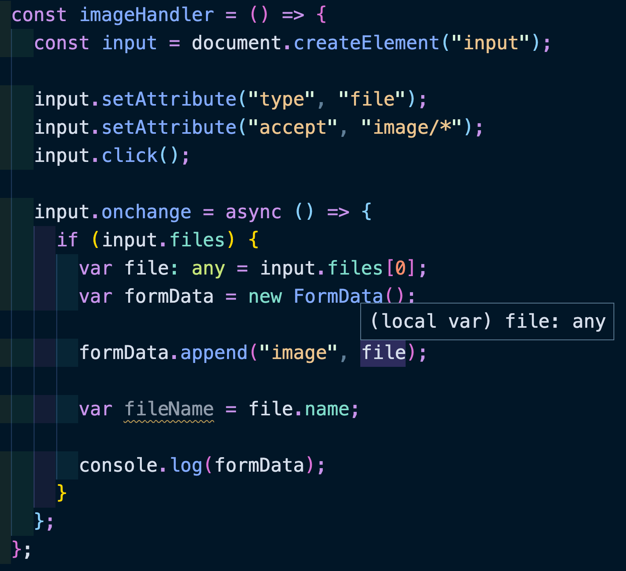The width and height of the screenshot is (626, 571).
Task: Click the 0 index in files[0]
Action: (400, 269)
